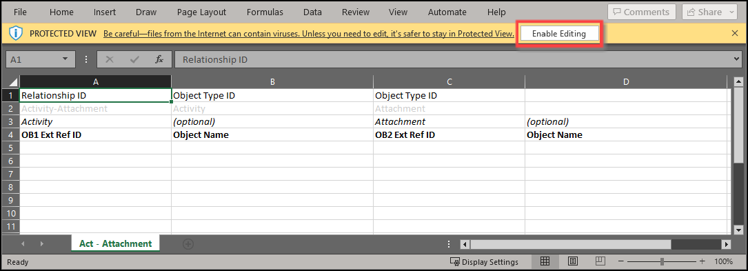Click cell D4 Object Name
The width and height of the screenshot is (748, 271).
click(626, 134)
